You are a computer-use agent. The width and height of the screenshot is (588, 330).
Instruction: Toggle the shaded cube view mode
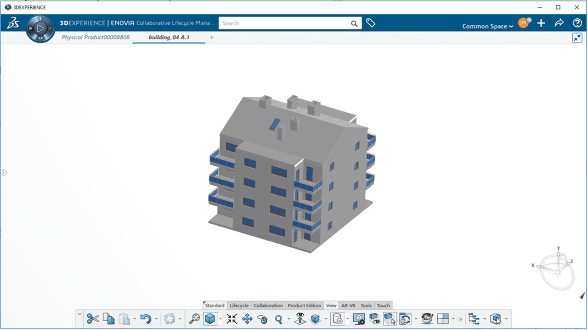(210, 319)
